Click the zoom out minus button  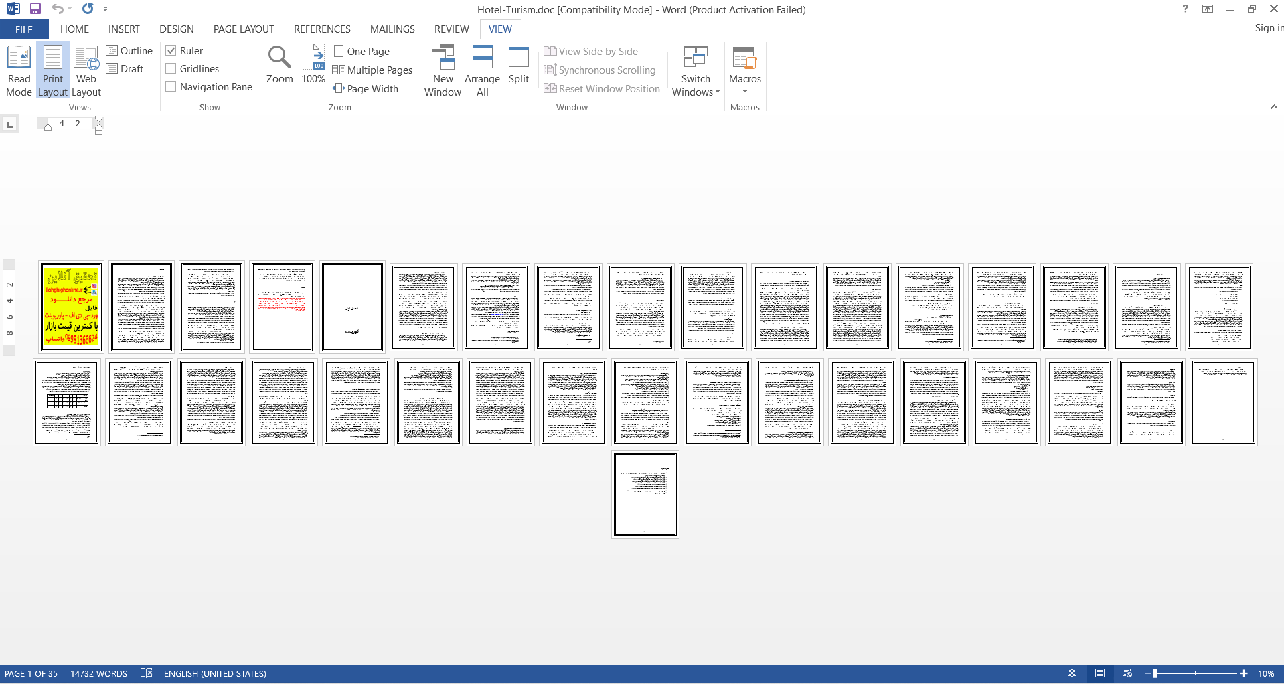(x=1147, y=673)
